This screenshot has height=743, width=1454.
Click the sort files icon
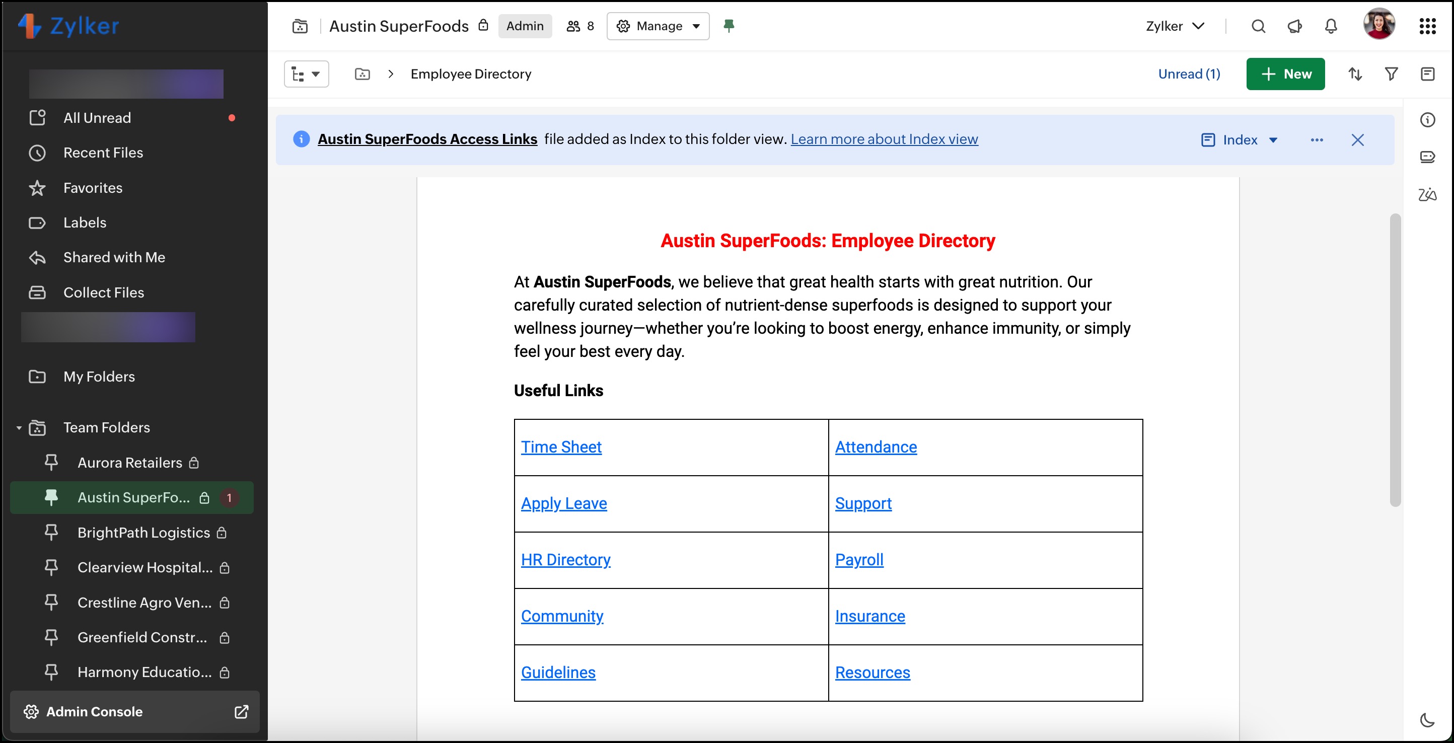1355,74
